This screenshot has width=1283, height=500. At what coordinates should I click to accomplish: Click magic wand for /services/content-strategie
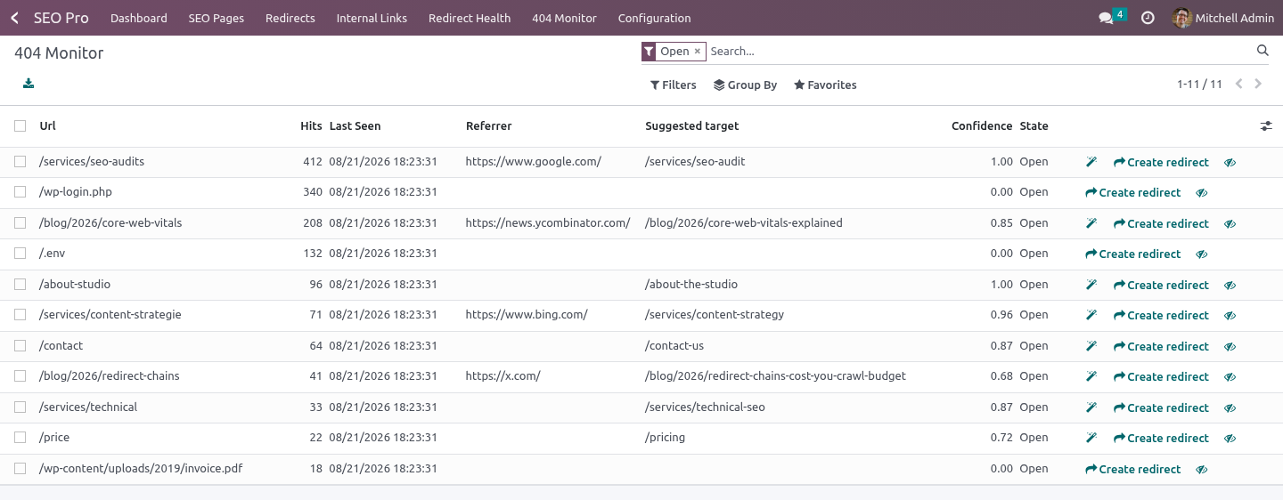click(x=1091, y=315)
